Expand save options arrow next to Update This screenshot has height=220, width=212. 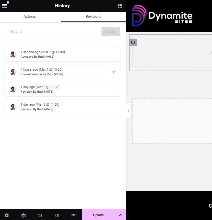coord(120,215)
